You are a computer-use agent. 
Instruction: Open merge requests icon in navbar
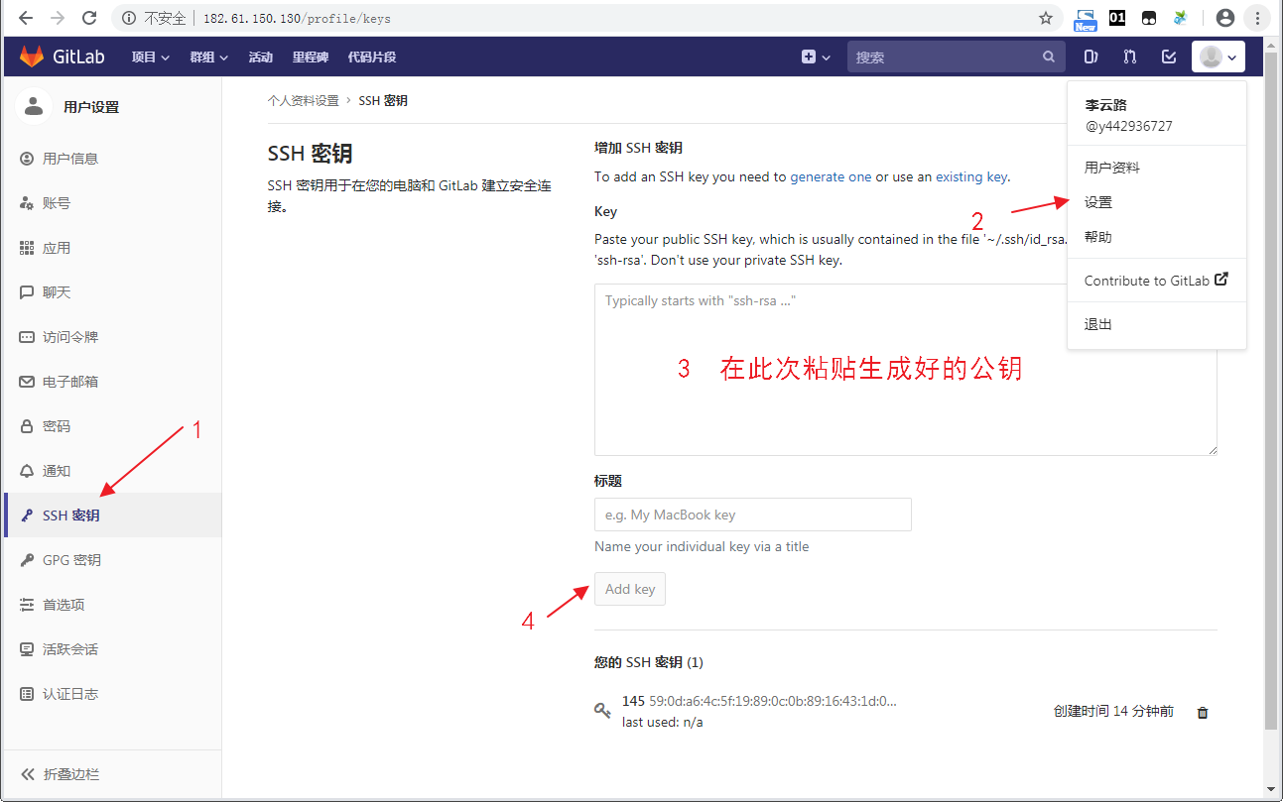pos(1129,57)
